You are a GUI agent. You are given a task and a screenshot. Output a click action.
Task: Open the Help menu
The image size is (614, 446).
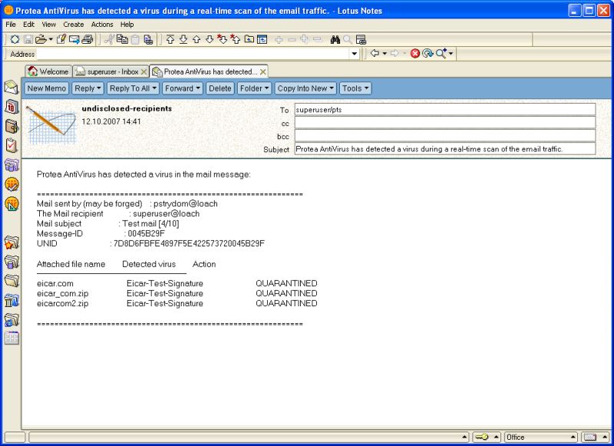pos(127,25)
